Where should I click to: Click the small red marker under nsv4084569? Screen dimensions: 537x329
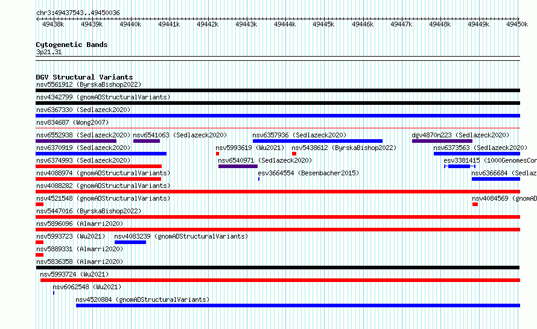point(475,204)
